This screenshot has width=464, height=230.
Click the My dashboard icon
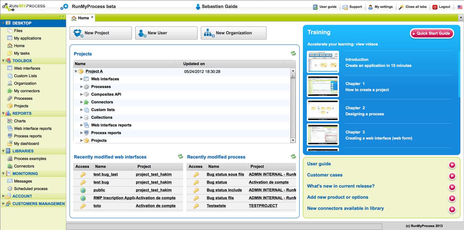pos(10,144)
